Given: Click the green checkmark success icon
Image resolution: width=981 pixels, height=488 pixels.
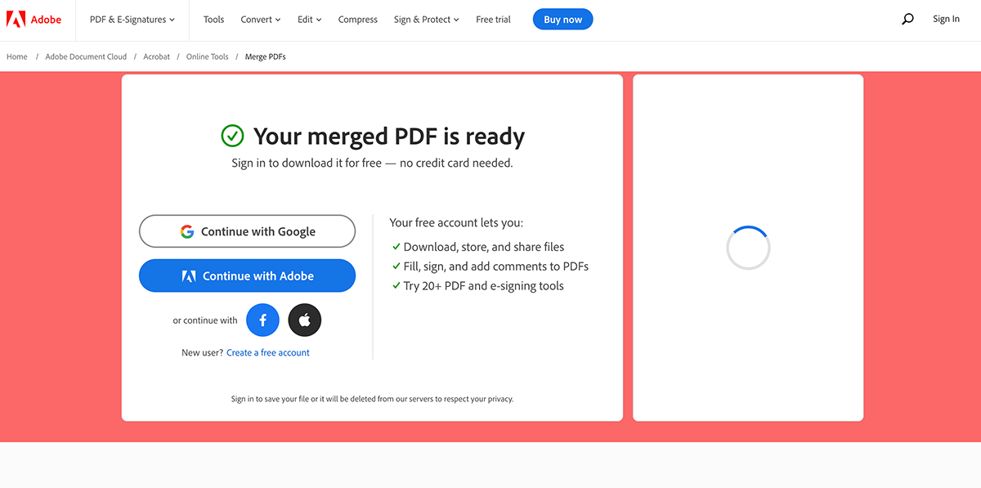Looking at the screenshot, I should (x=233, y=136).
